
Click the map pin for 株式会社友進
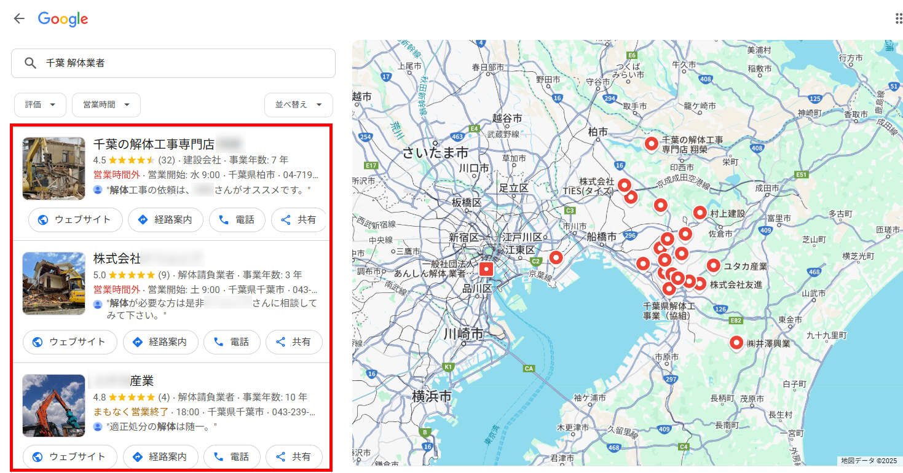[699, 284]
